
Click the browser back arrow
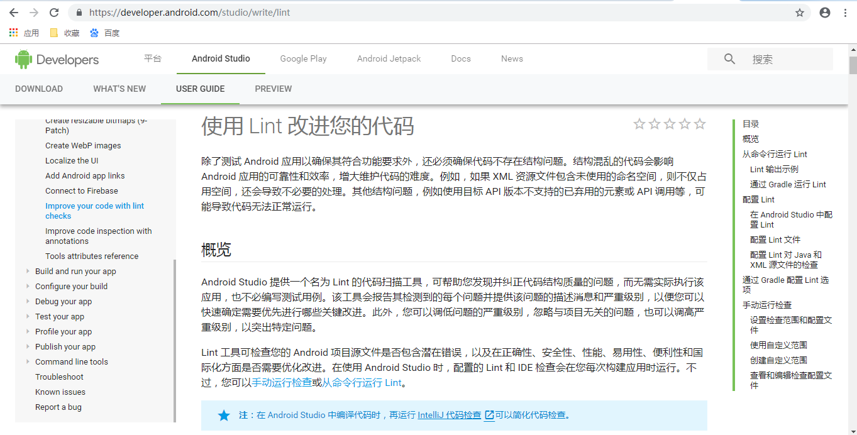(13, 13)
